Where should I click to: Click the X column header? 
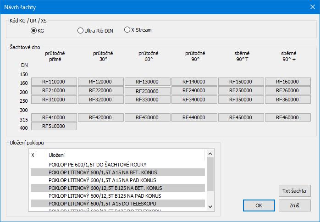tap(38, 155)
